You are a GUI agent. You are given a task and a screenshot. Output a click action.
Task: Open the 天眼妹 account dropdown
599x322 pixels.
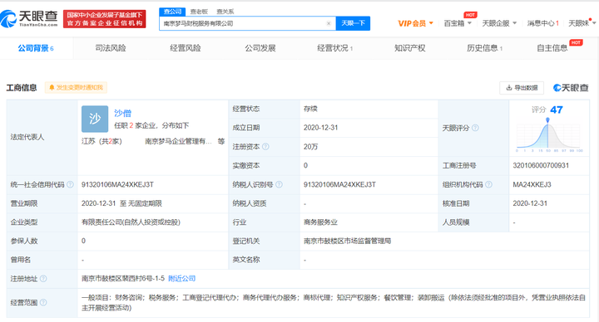582,23
